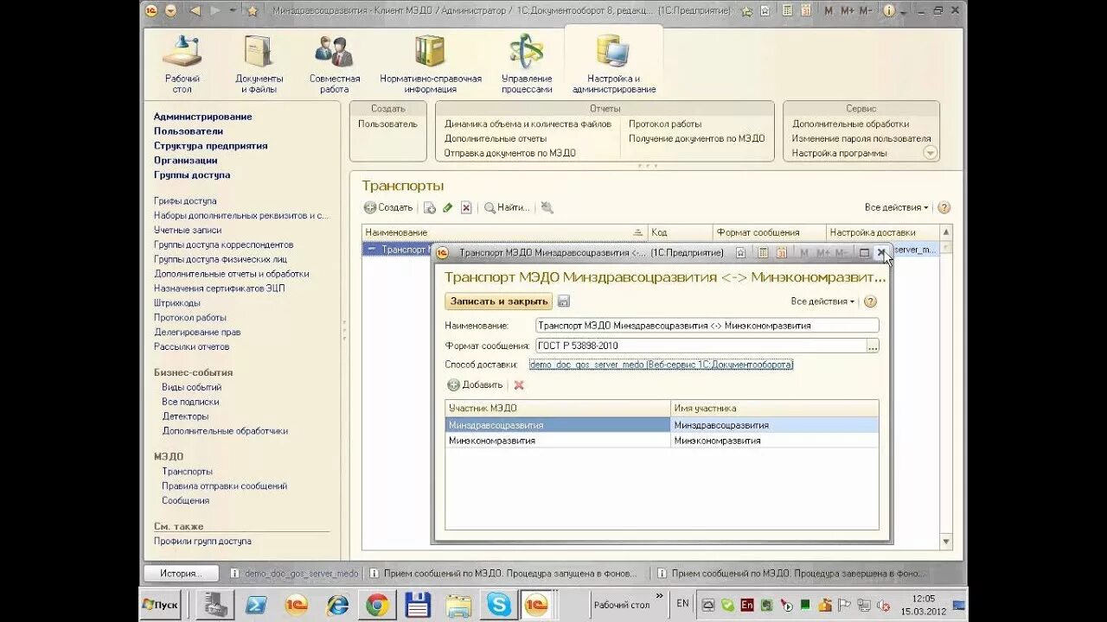This screenshot has height=622, width=1107.
Task: Click the Найти... button
Action: (507, 207)
